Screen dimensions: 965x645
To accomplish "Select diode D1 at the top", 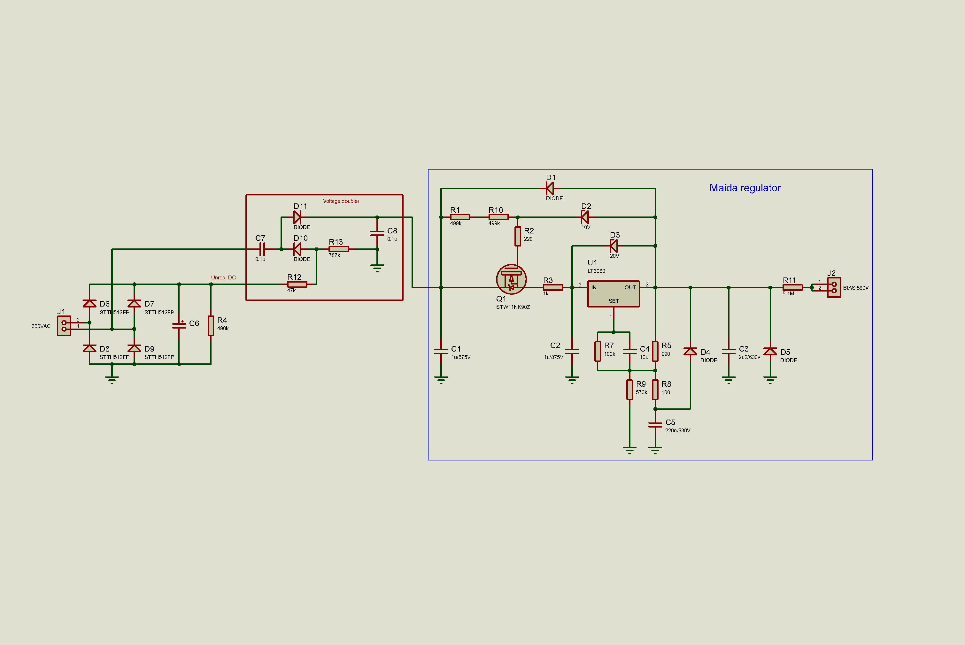I will [x=550, y=189].
